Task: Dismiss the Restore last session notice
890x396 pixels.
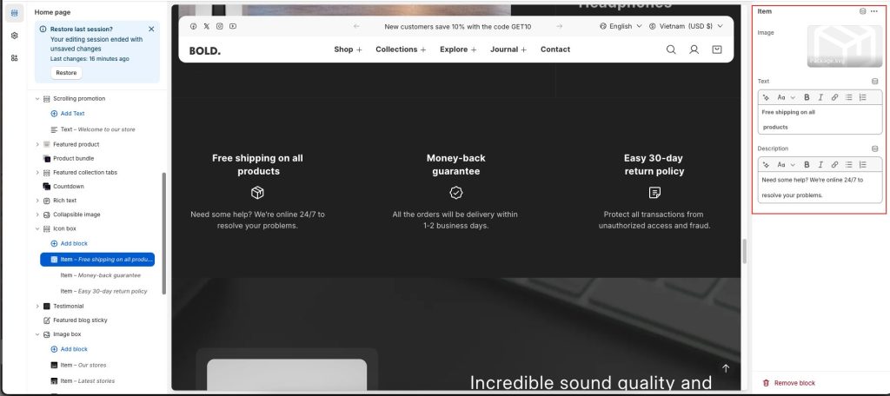Action: point(151,29)
